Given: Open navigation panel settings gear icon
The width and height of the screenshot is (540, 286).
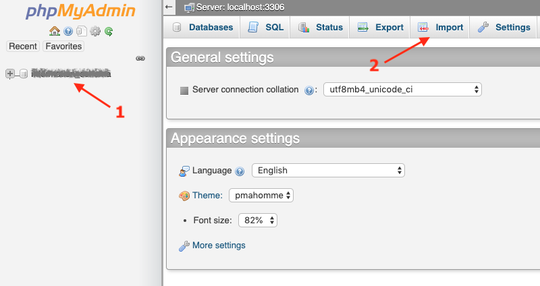Looking at the screenshot, I should coord(95,31).
